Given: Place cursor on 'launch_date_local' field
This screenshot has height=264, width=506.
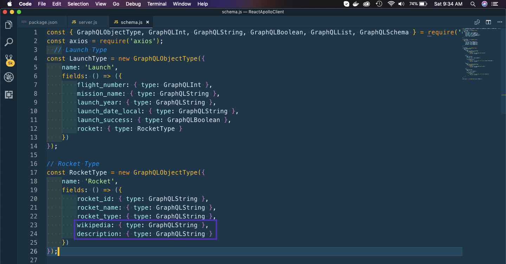Looking at the screenshot, I should click(x=109, y=111).
